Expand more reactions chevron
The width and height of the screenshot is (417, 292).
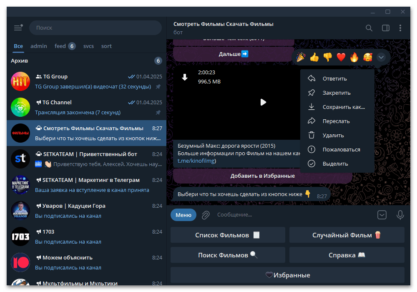(381, 57)
